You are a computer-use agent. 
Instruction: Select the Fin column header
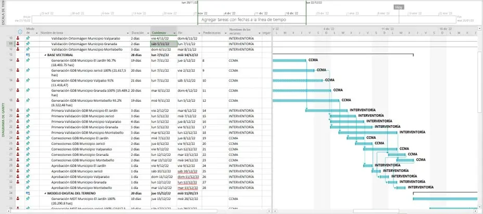click(x=187, y=32)
